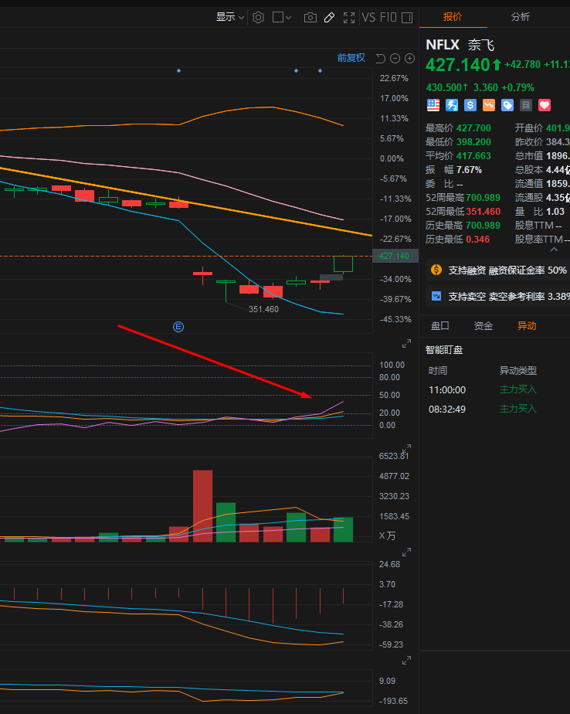The height and width of the screenshot is (714, 570).
Task: Switch to the 异动 movement tab
Action: tap(527, 325)
